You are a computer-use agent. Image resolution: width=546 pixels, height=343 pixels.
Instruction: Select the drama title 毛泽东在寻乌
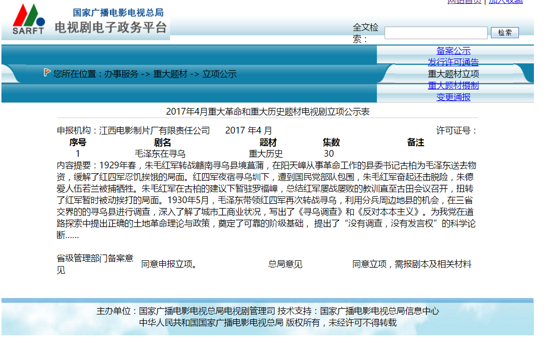(x=160, y=154)
